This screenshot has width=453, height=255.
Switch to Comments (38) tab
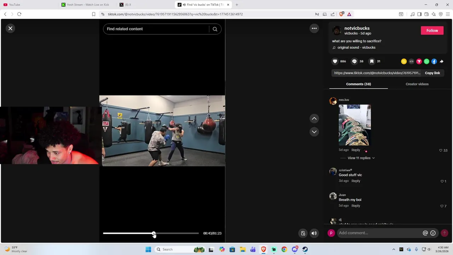point(359,84)
